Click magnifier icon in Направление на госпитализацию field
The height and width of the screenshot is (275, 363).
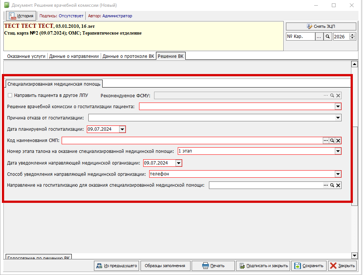(x=332, y=185)
